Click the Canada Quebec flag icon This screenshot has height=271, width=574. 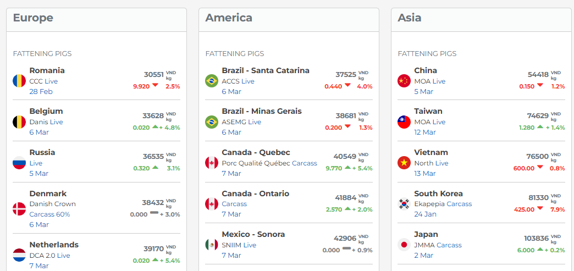click(x=212, y=163)
